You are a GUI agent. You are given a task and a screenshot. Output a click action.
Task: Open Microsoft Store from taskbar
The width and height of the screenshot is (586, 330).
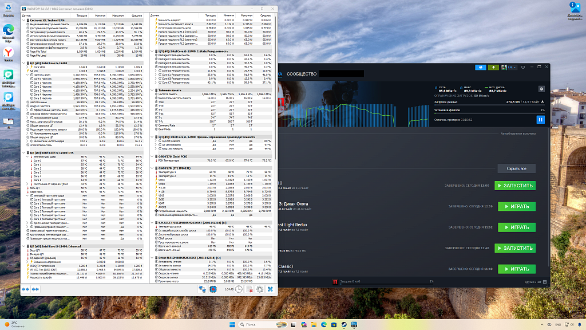[x=334, y=324]
